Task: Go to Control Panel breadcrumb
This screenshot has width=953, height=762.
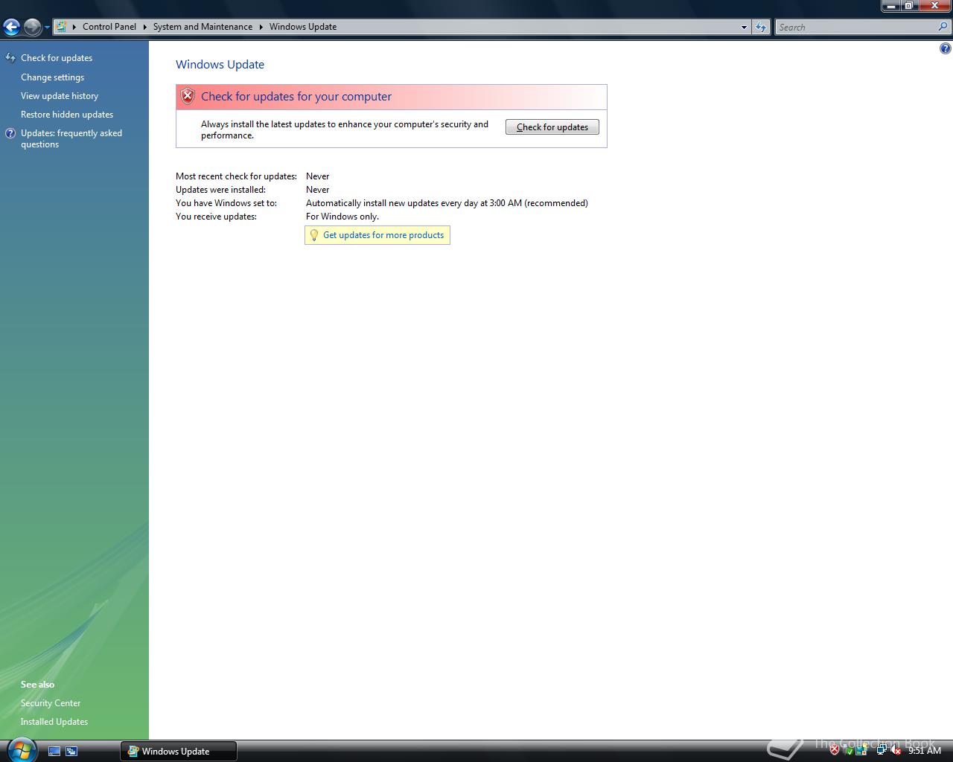Action: pyautogui.click(x=109, y=27)
